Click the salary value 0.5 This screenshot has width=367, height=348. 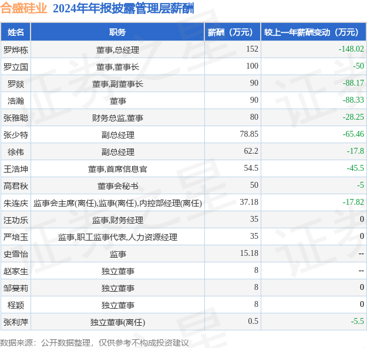(253, 322)
